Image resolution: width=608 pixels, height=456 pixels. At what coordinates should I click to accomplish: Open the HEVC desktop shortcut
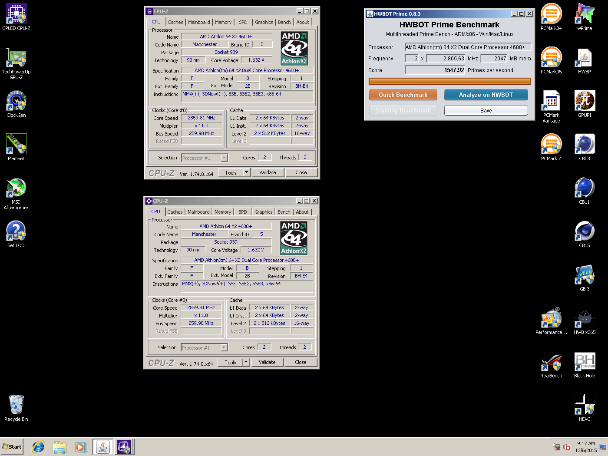tap(585, 408)
